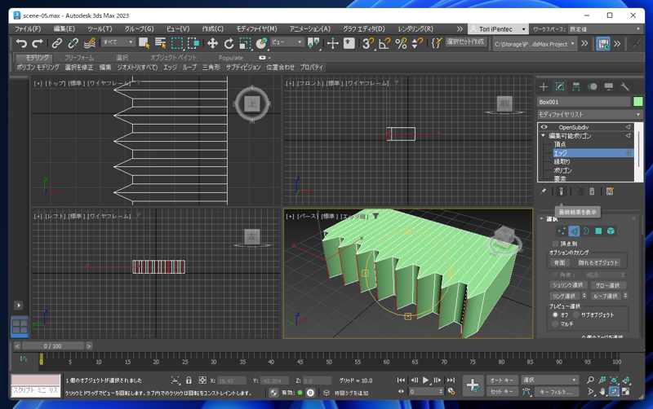This screenshot has width=653, height=409.
Task: Click the Select and Place icon
Action: [x=261, y=43]
